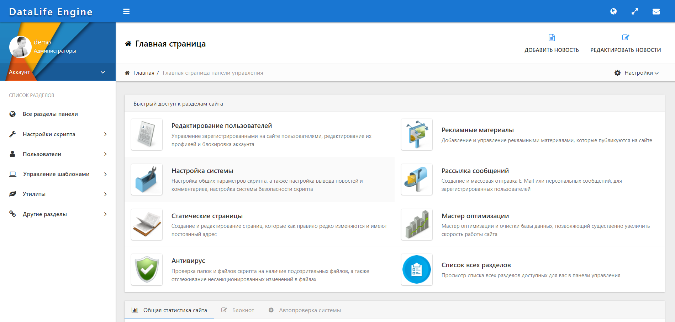
Task: Click the billboard advertising materials icon
Action: [x=417, y=134]
